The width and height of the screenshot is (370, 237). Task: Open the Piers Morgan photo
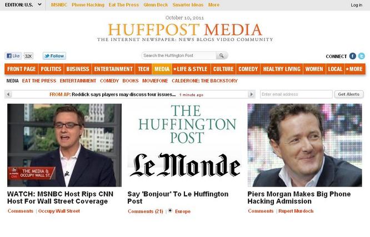click(x=304, y=145)
